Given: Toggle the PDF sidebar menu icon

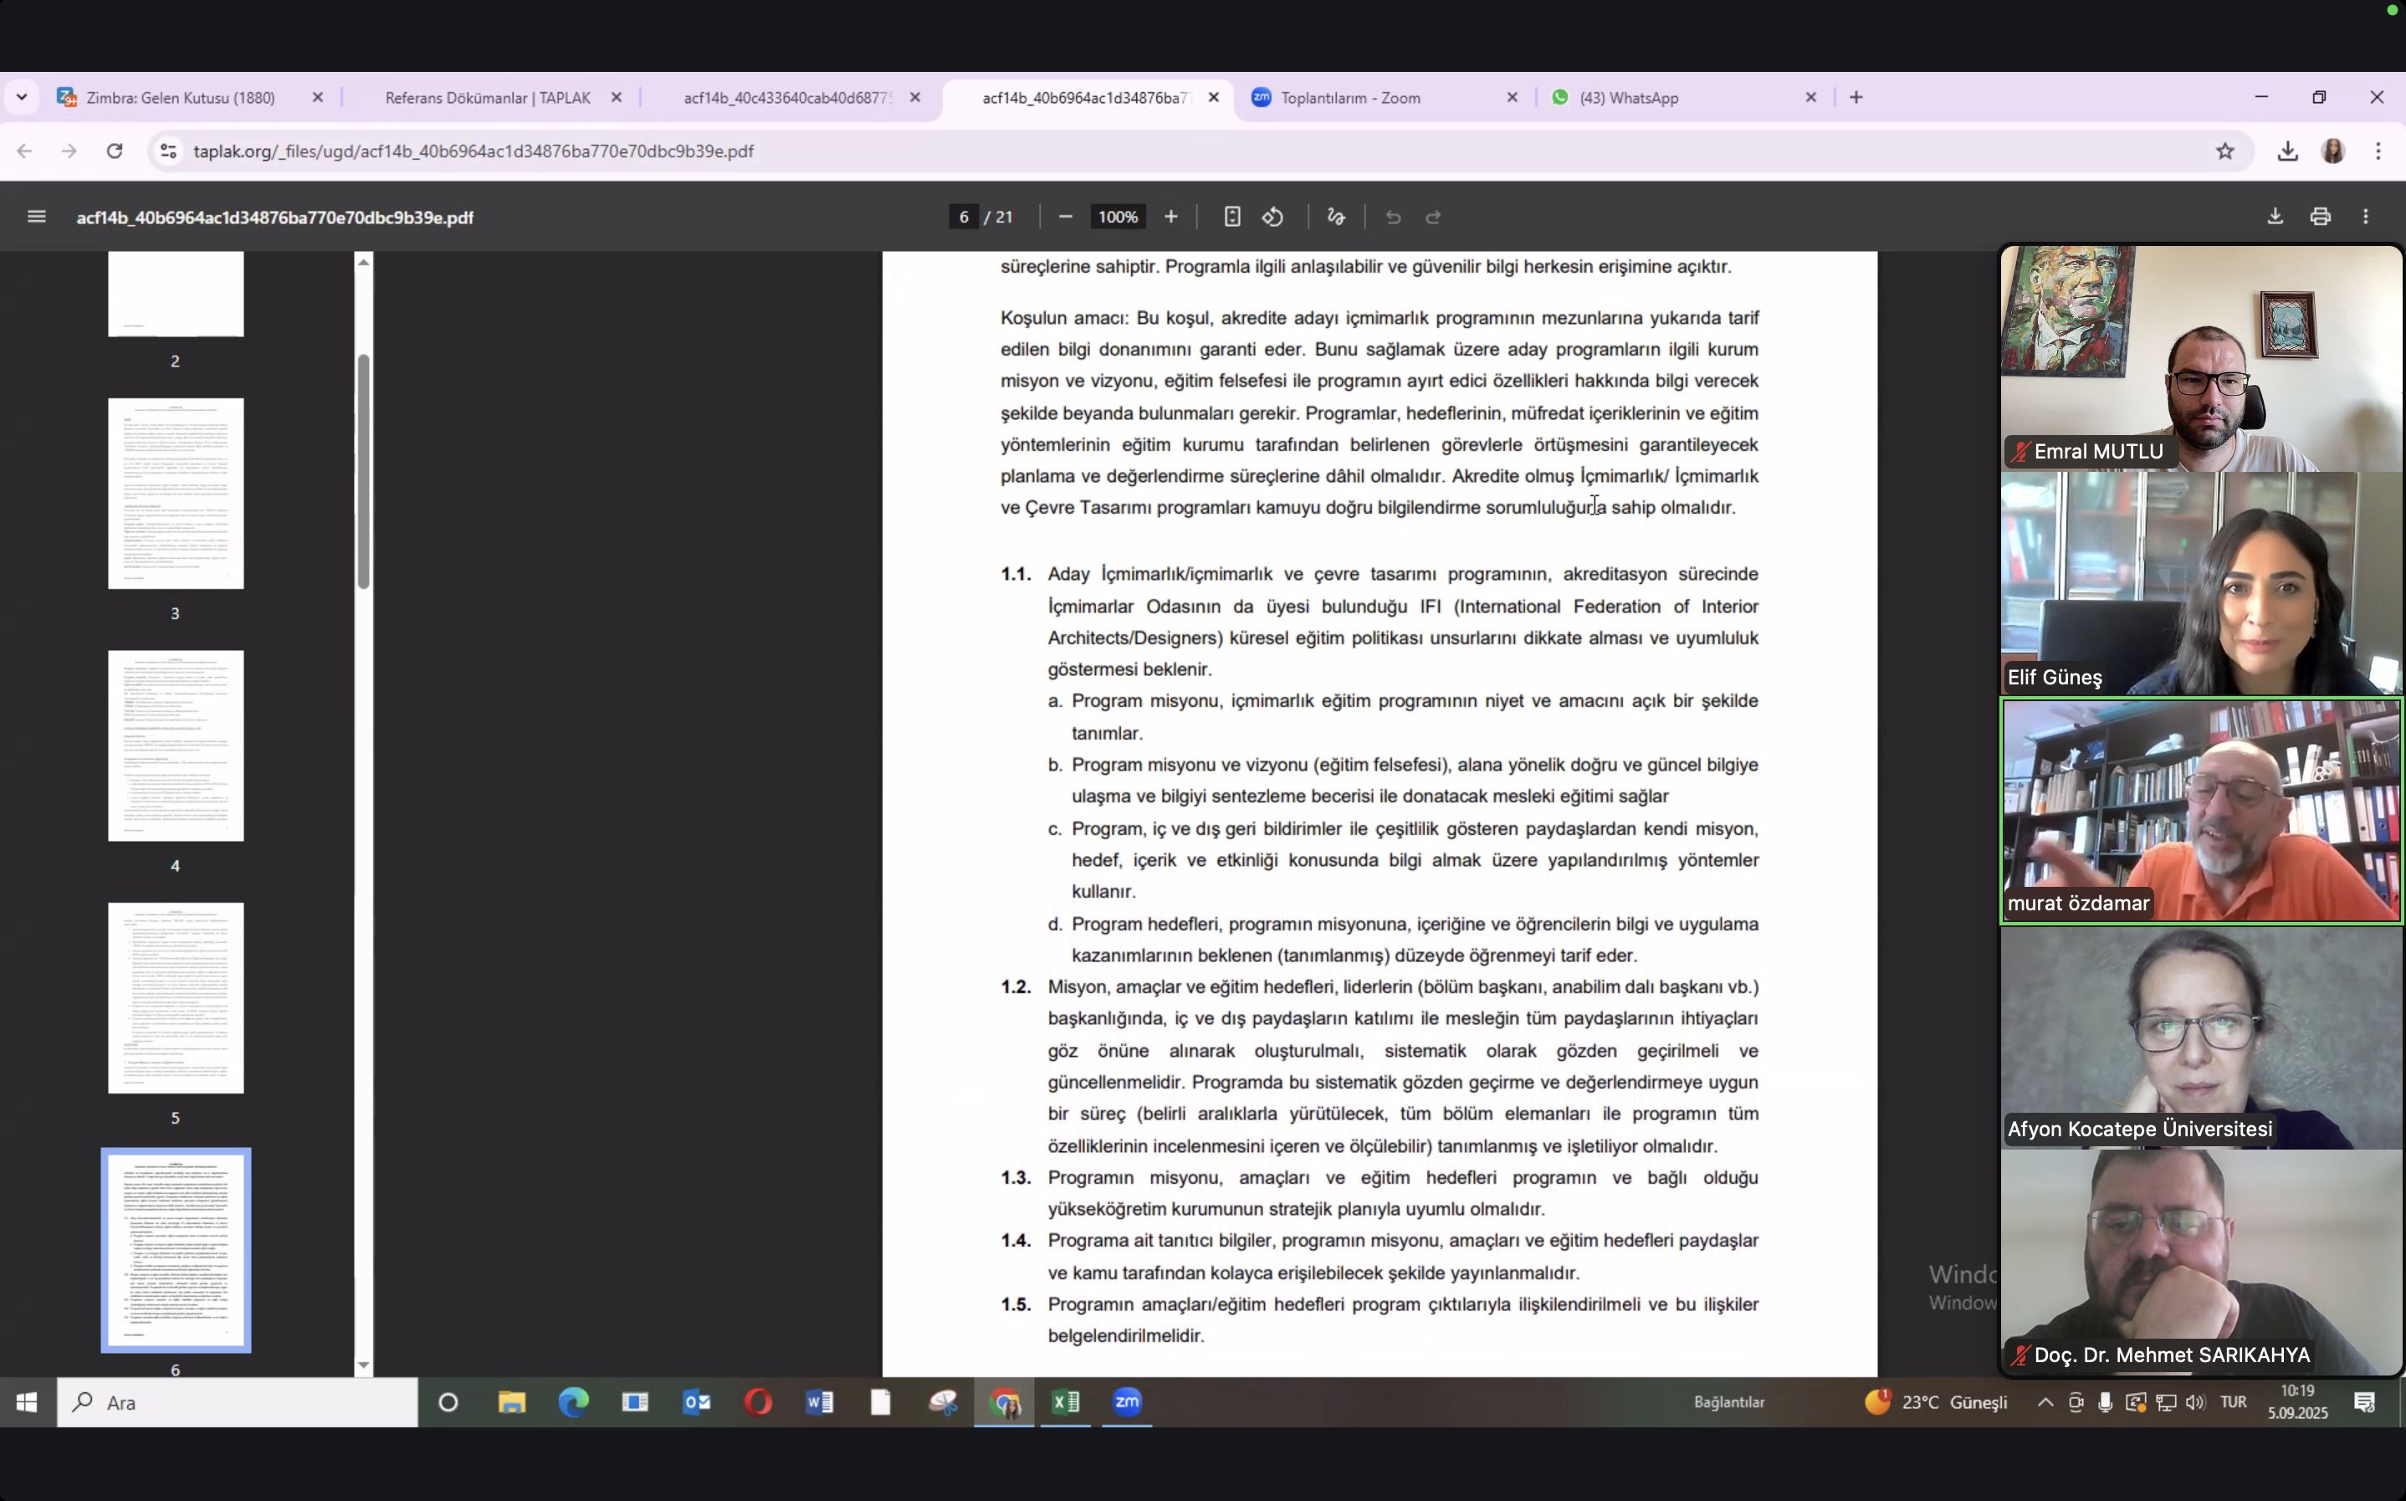Looking at the screenshot, I should (37, 217).
